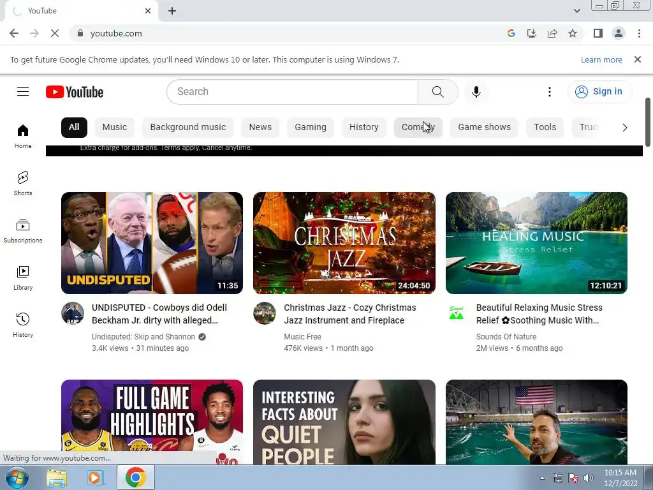Click the share page icon
The height and width of the screenshot is (490, 653).
(552, 33)
